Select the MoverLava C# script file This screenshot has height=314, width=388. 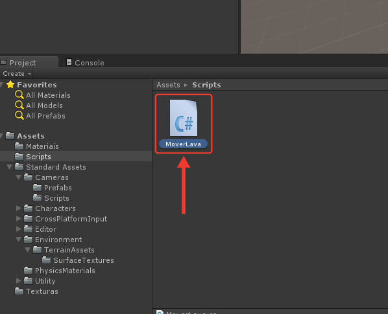coord(184,124)
